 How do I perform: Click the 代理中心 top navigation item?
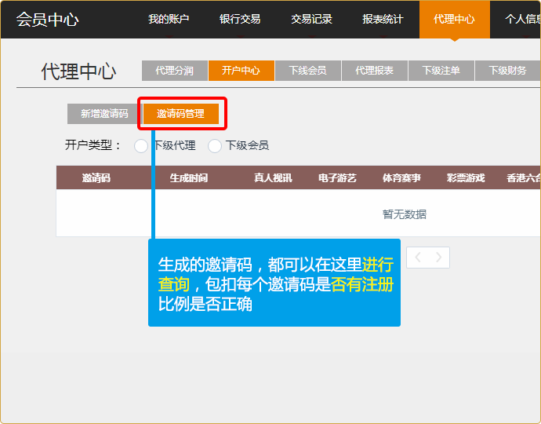tap(454, 19)
